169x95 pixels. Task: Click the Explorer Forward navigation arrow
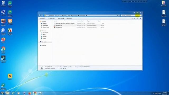[42, 15]
